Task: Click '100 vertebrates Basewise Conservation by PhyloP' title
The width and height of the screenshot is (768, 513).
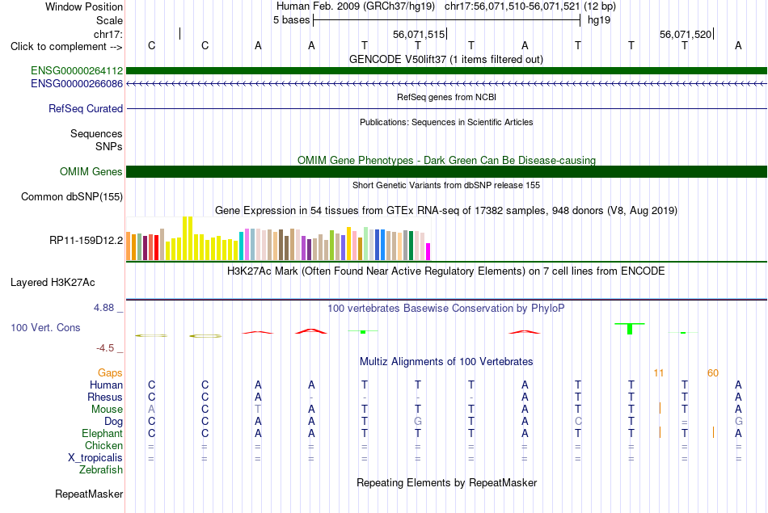Action: click(446, 309)
